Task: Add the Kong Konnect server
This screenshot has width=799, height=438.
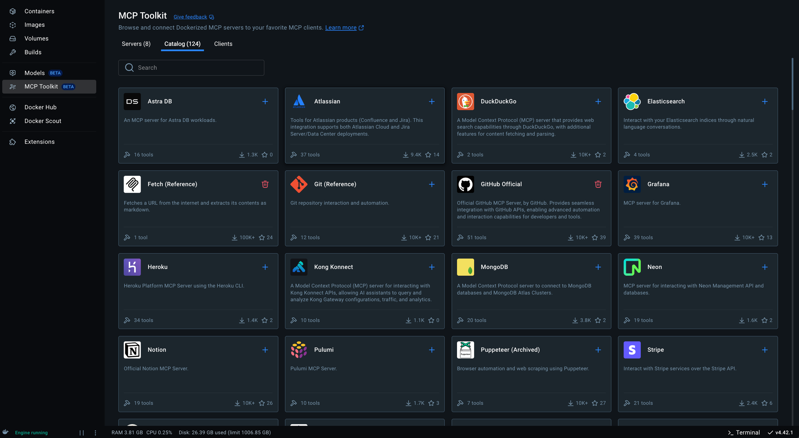Action: click(431, 267)
